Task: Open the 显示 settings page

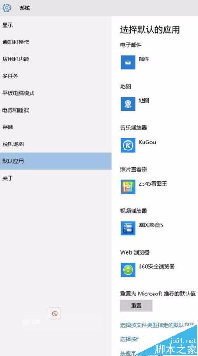Action: coord(56,25)
